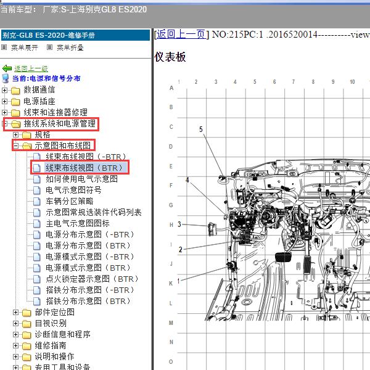Image resolution: width=370 pixels, height=370 pixels.
Task: Click the page icon for 车辆分区策略
Action: click(36, 201)
